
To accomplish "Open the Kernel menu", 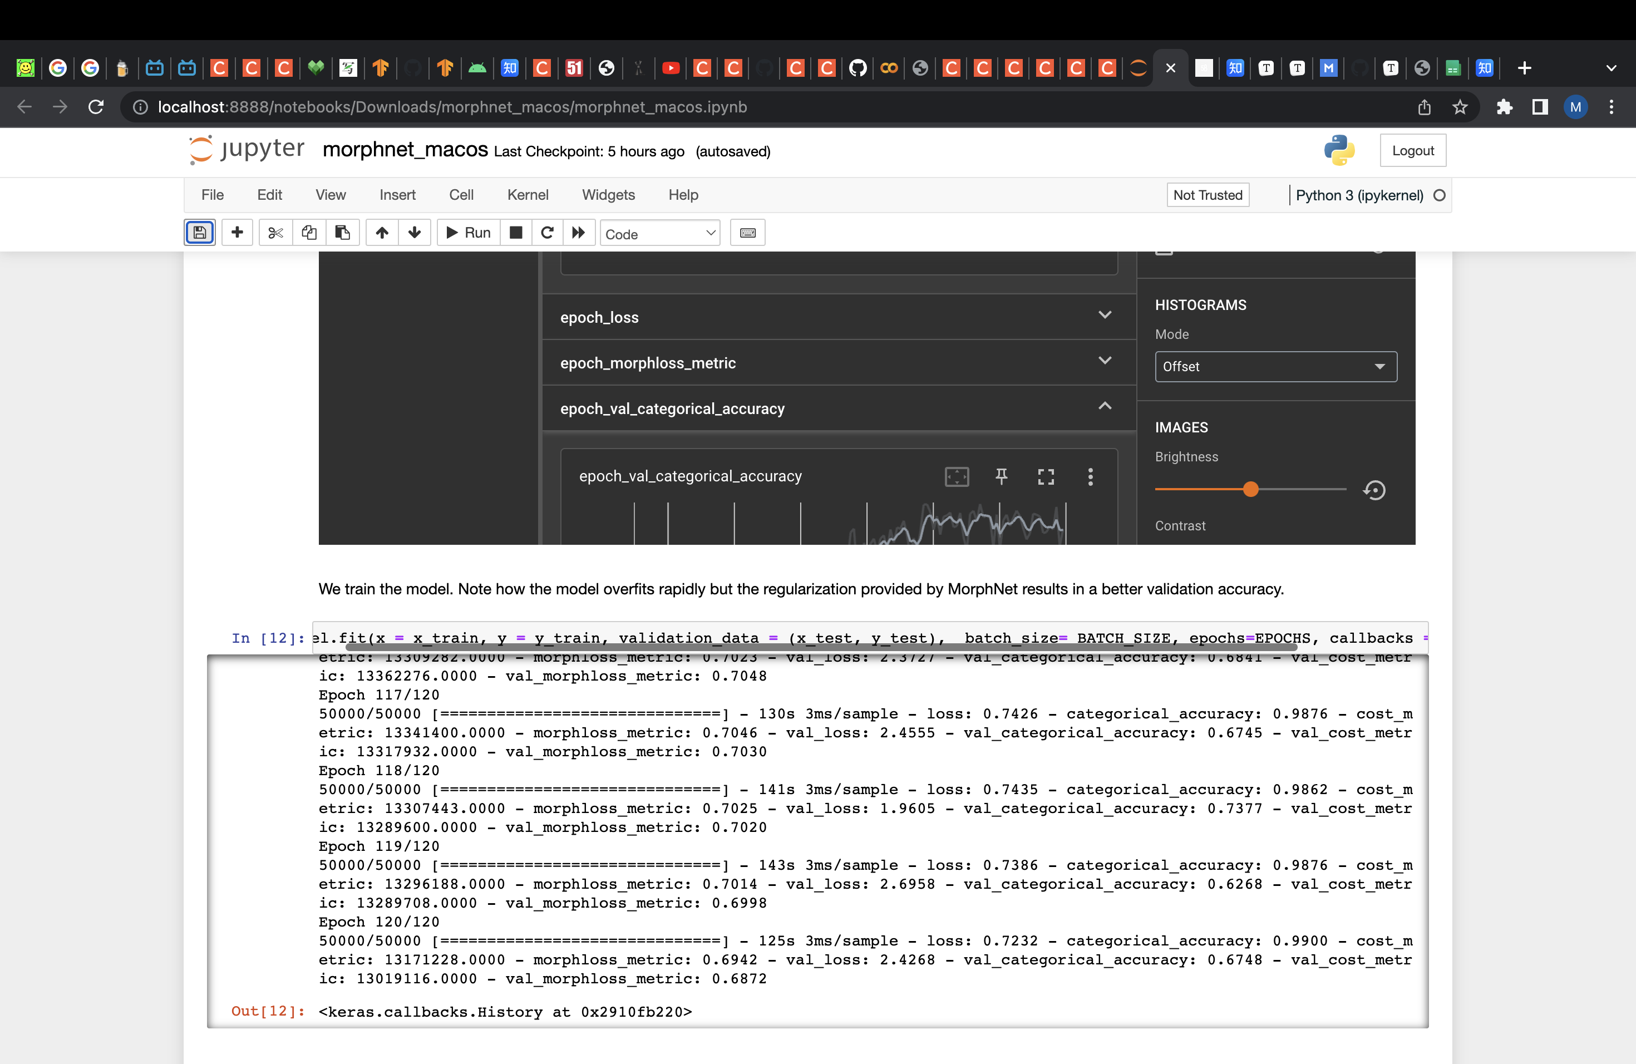I will point(527,195).
